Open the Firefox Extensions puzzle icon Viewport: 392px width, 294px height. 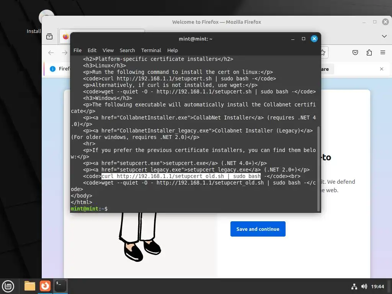tap(369, 52)
